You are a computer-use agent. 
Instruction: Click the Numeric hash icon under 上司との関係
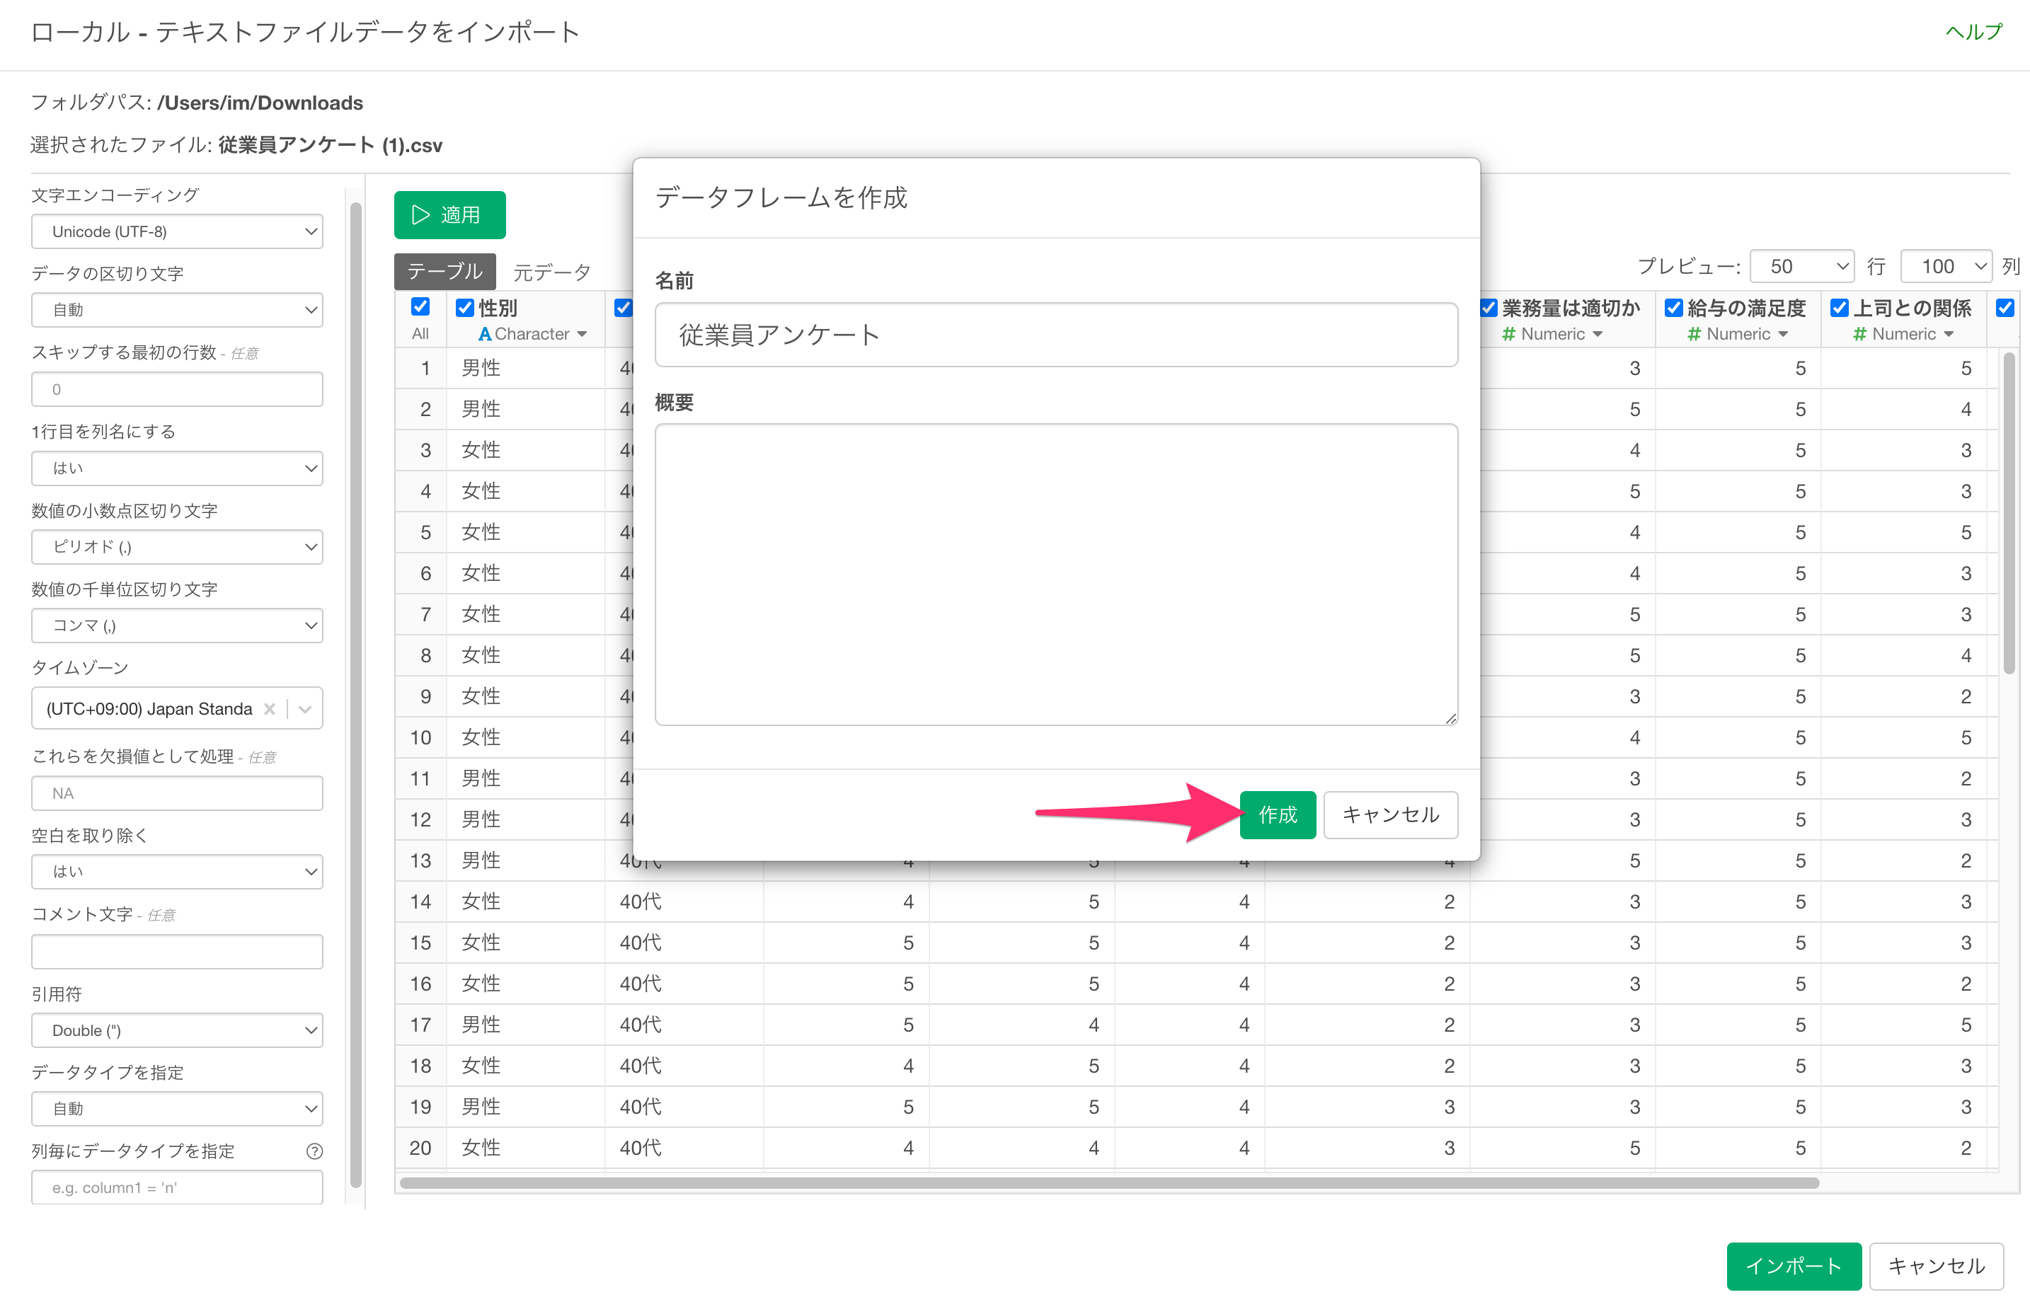(1859, 334)
